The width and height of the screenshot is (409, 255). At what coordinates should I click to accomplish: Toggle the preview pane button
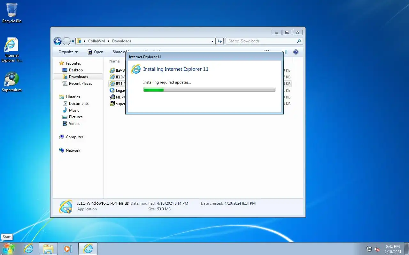(x=284, y=52)
